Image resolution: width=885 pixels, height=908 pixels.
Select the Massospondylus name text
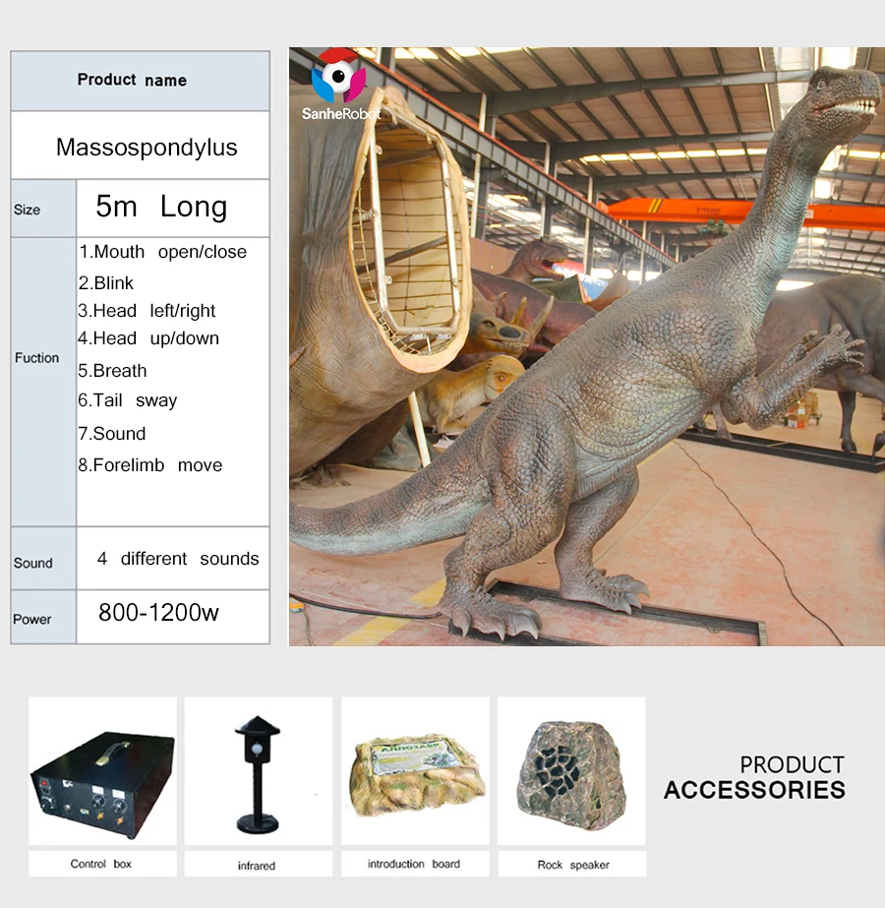click(x=147, y=148)
